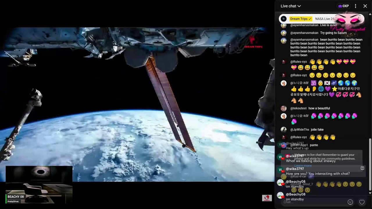Click username on 'Try going to Saturn' message
Viewport: 372px width, 209px height.
coord(304,33)
